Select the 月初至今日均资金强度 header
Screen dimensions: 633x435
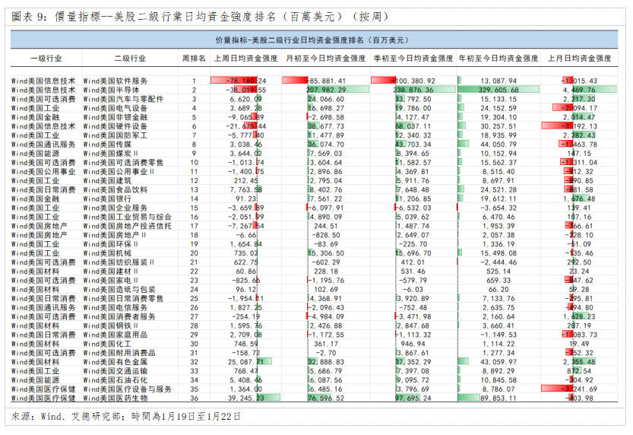click(x=325, y=58)
